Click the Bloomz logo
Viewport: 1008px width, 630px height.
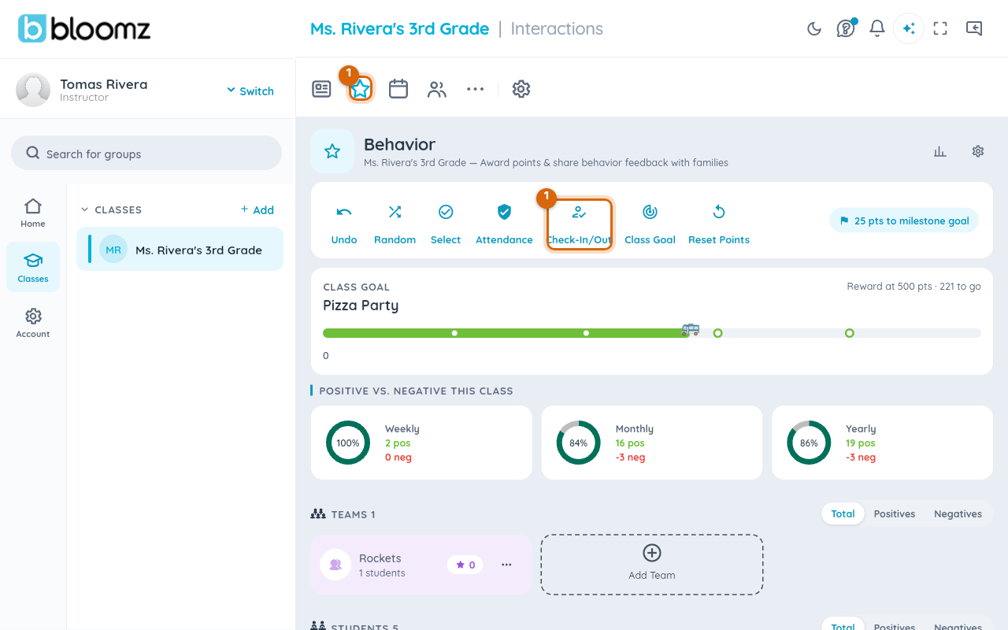pyautogui.click(x=84, y=29)
